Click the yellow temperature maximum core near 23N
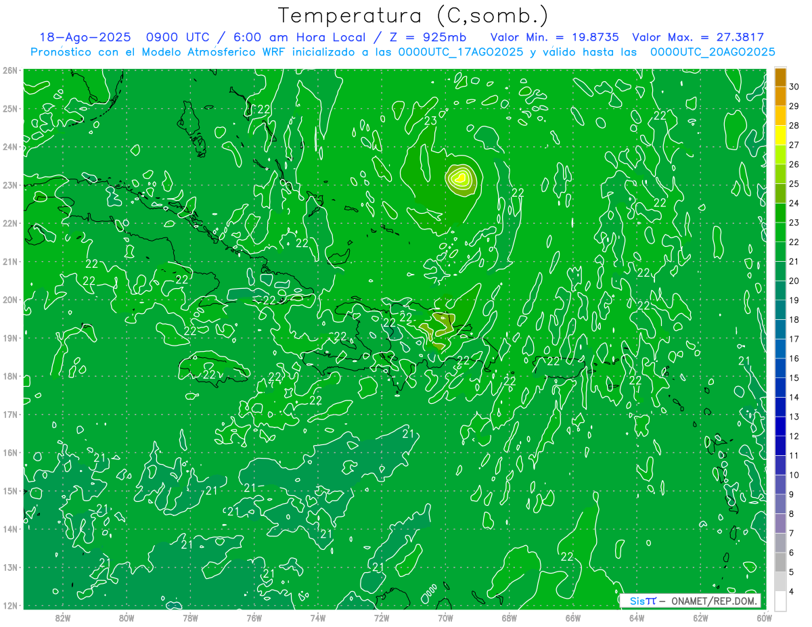Viewport: 812px width, 627px height. tap(461, 178)
